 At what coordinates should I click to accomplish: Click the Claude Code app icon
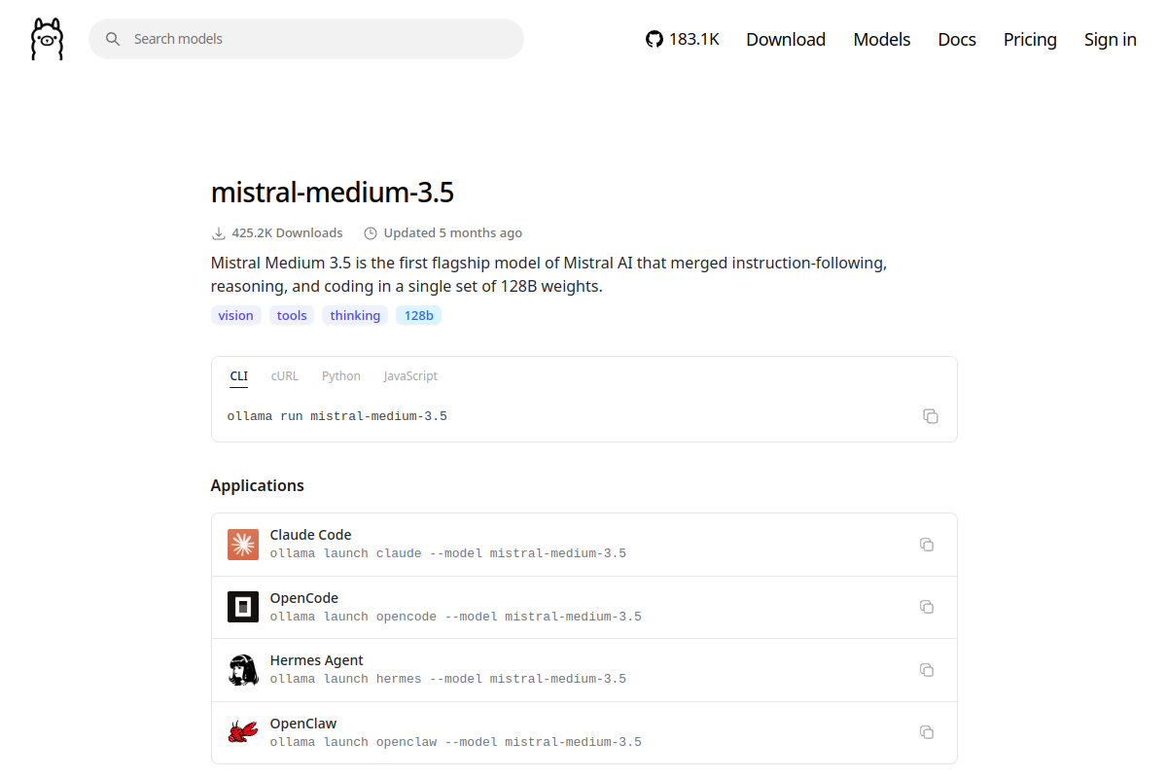[243, 545]
